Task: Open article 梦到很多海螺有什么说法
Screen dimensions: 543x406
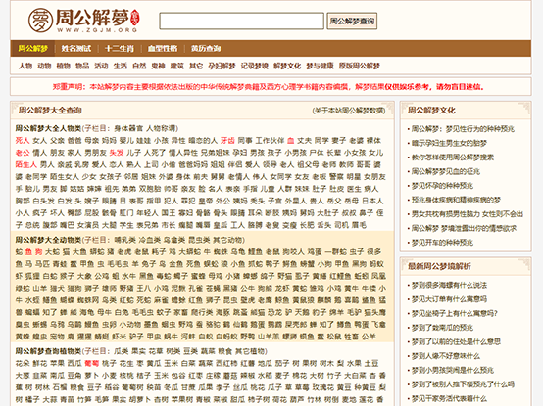Action: 449,285
